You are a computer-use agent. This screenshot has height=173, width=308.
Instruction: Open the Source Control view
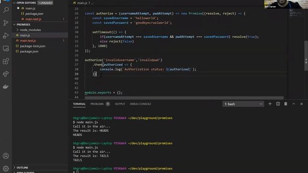click(6, 23)
